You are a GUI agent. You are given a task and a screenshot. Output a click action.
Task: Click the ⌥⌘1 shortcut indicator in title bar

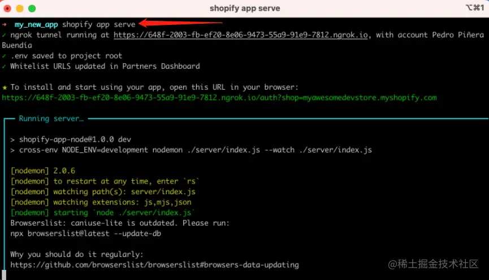(474, 8)
